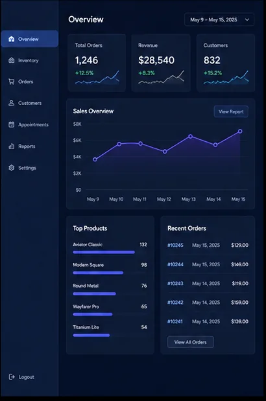
Task: Click the date range chevron arrow
Action: 247,19
